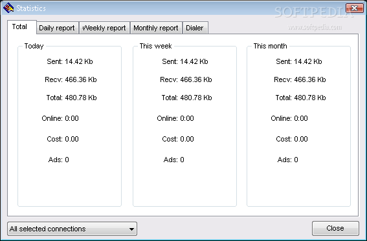367x241 pixels.
Task: Click the Statistics app icon in title bar
Action: click(x=8, y=8)
